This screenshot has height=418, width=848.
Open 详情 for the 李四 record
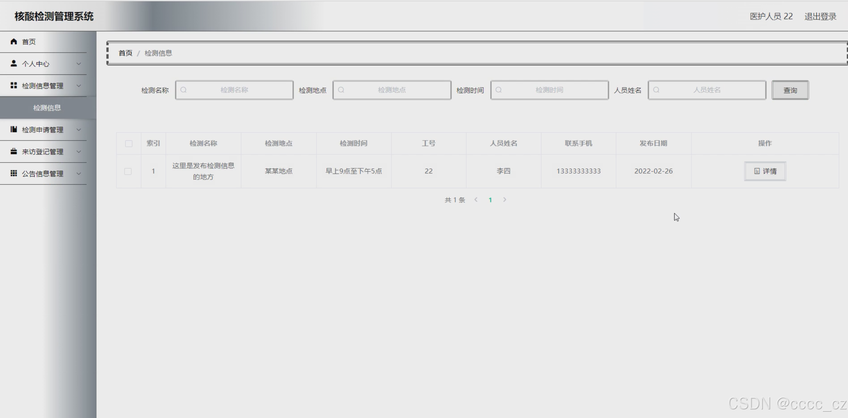pos(765,171)
